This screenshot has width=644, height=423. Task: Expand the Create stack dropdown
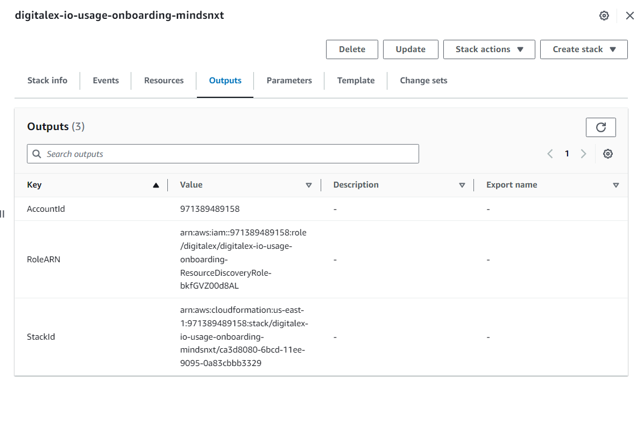(584, 49)
